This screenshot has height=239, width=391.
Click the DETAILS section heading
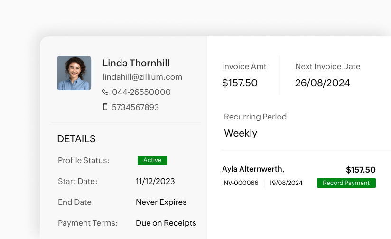pyautogui.click(x=76, y=139)
